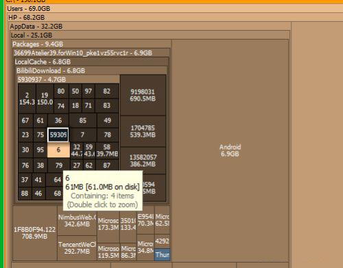This screenshot has width=343, height=268.
Task: Select the E954 70.3 block
Action: point(145,220)
